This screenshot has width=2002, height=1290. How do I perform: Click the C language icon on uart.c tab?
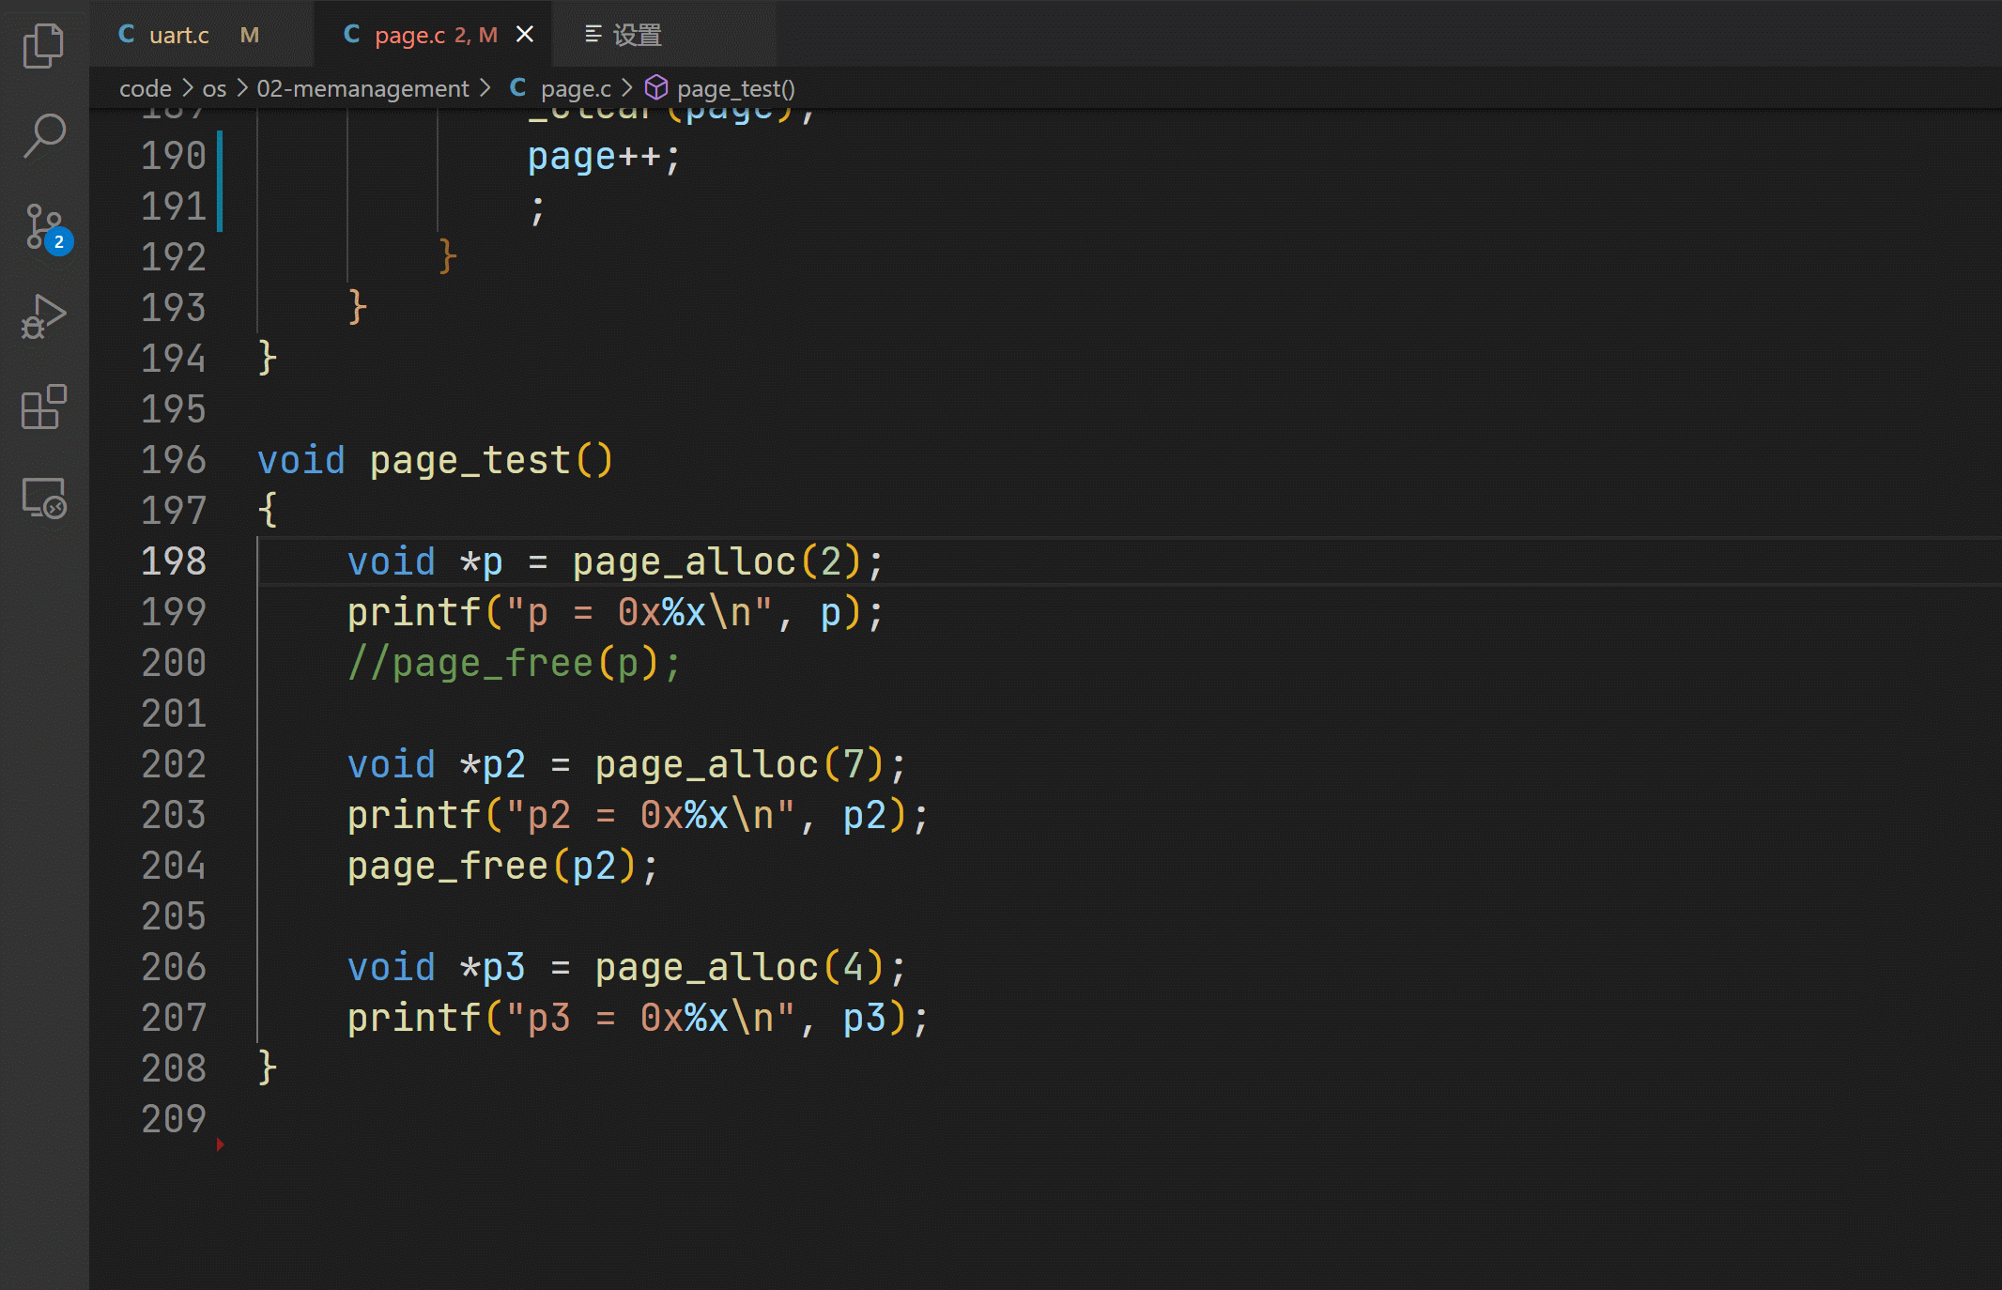126,34
